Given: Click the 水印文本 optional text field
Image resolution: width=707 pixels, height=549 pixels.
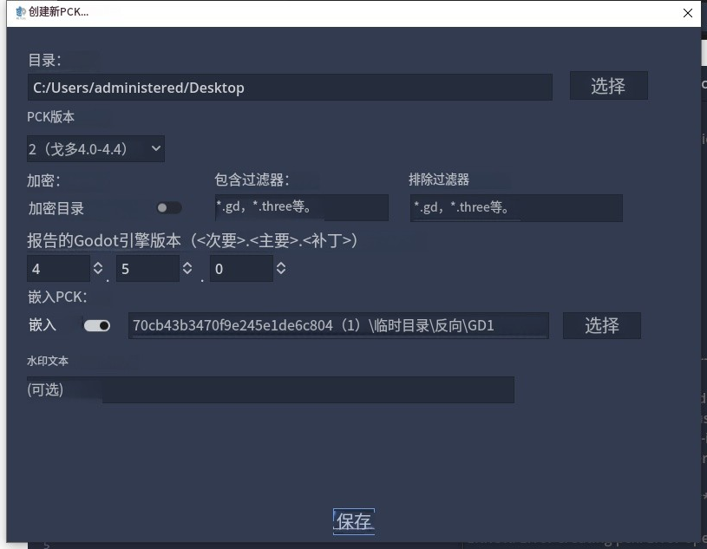Looking at the screenshot, I should 270,390.
